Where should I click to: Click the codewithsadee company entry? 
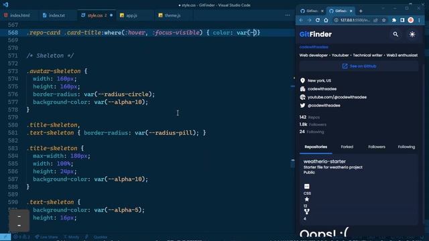(322, 89)
